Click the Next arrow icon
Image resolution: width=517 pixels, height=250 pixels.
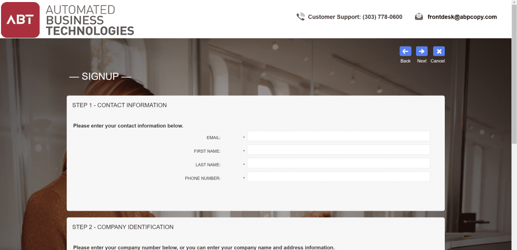[x=422, y=51]
